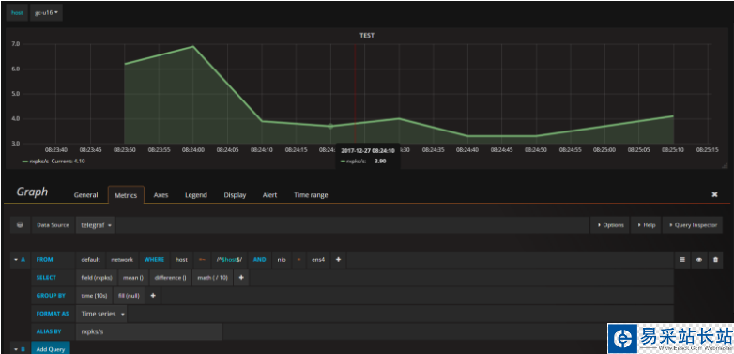Open query A's hamburger menu
734x354 pixels.
tap(681, 260)
